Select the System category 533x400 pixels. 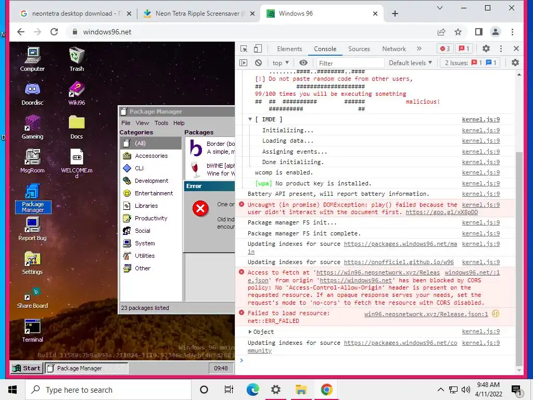(x=150, y=243)
